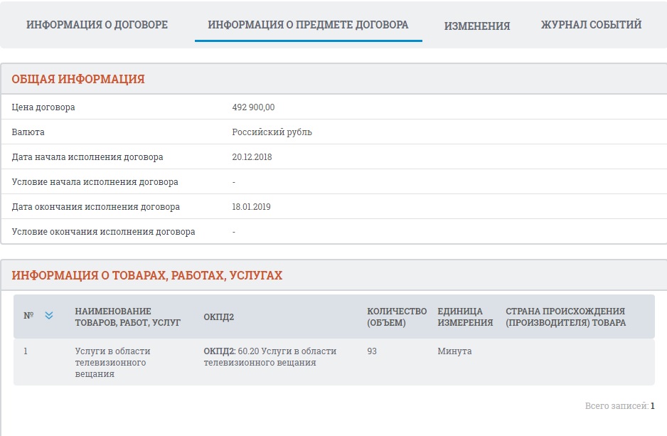The width and height of the screenshot is (667, 436).
Task: Expand all rows using double chevron icon
Action: pos(49,316)
